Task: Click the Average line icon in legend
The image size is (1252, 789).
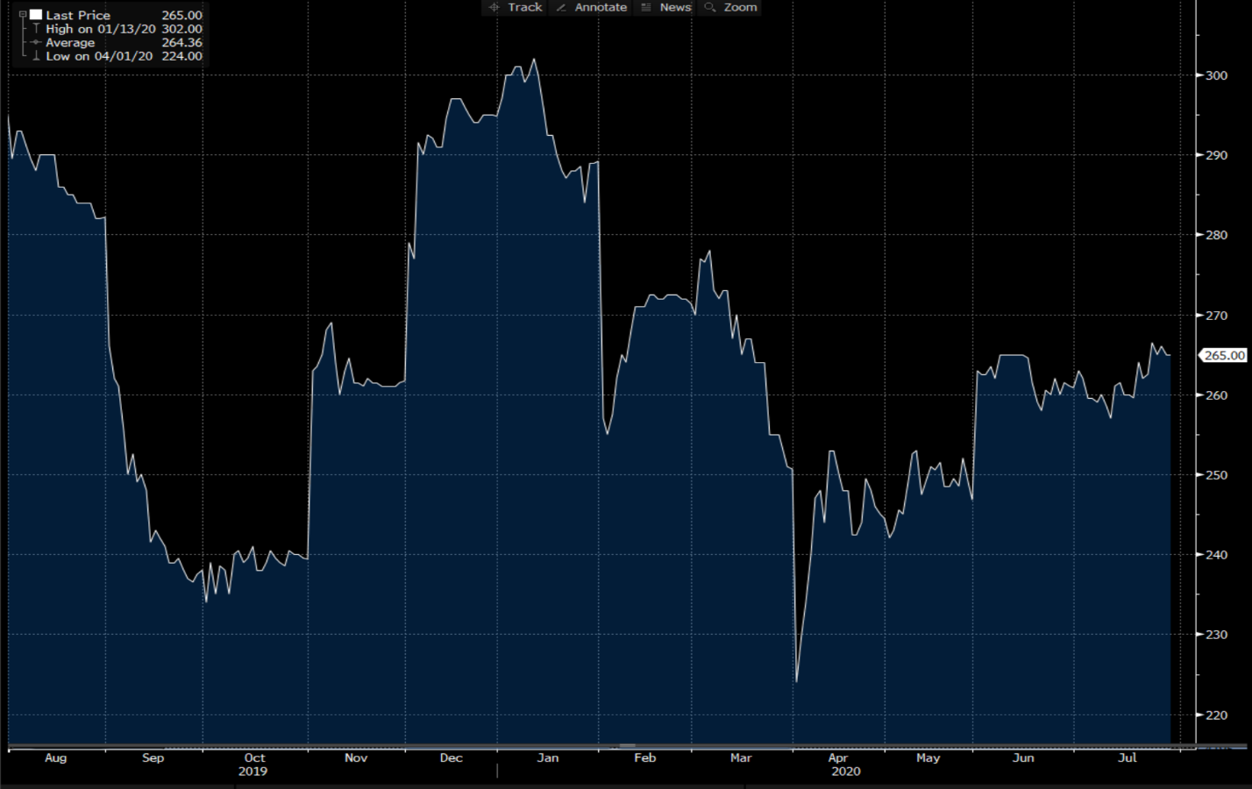Action: 36,42
